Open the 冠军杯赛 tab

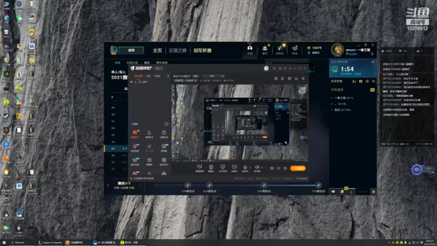202,50
